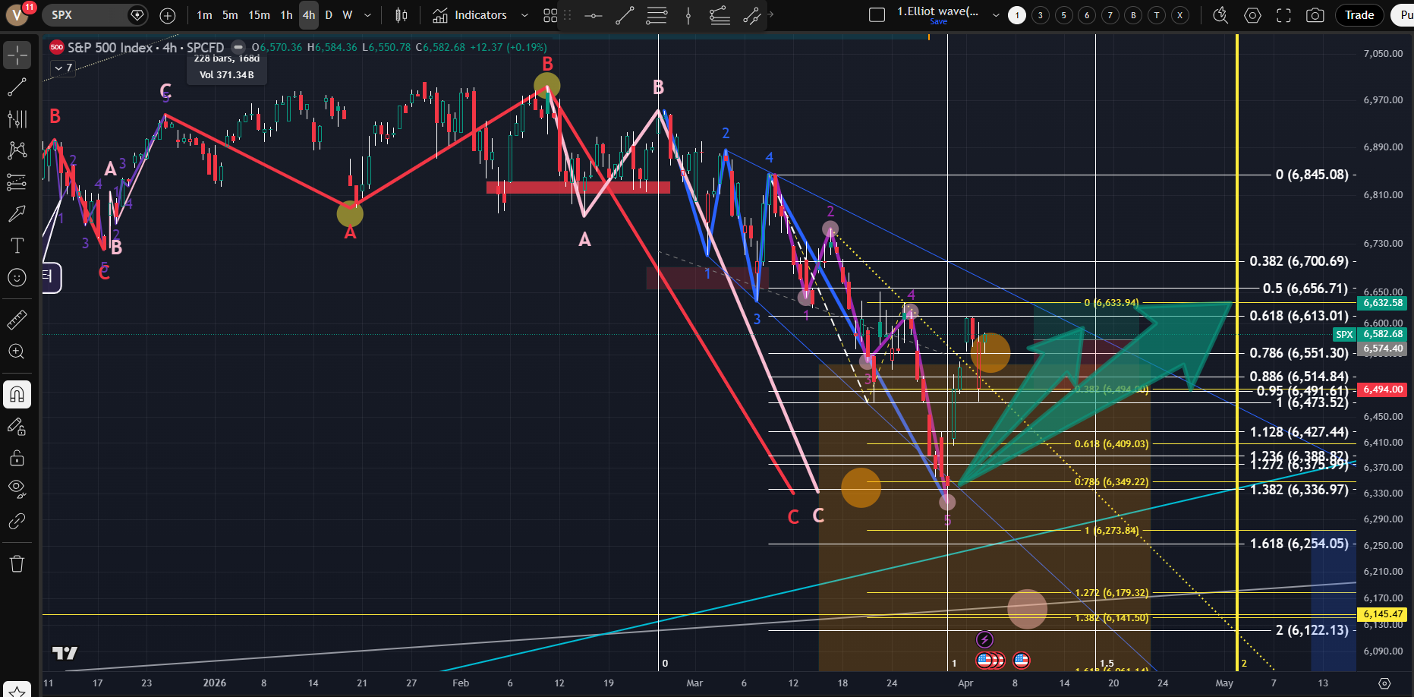Expand the time interval dropdown chevron
This screenshot has width=1414, height=697.
click(368, 15)
